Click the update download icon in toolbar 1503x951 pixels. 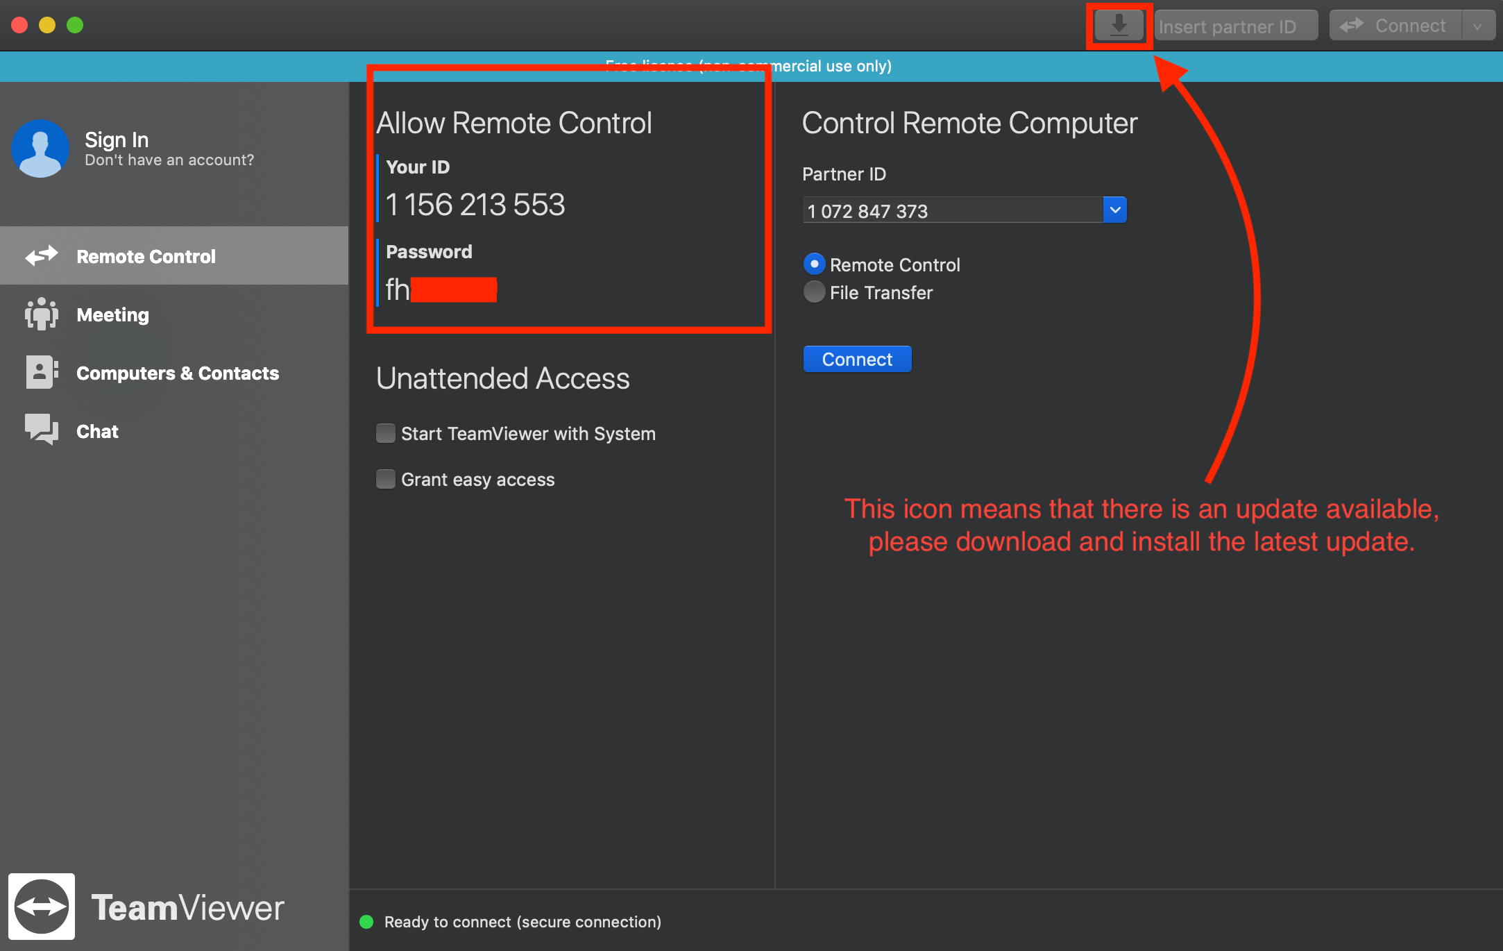click(x=1119, y=26)
